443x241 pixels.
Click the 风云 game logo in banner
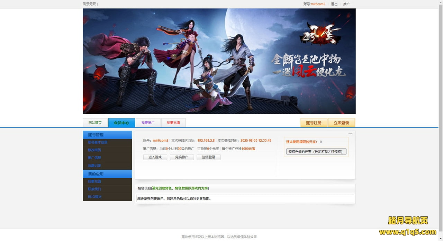pyautogui.click(x=320, y=34)
